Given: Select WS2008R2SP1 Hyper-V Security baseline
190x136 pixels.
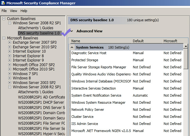Looking at the screenshot, I should (42, 134).
